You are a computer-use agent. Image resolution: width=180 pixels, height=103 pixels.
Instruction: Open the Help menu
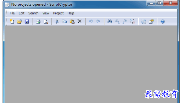71,13
